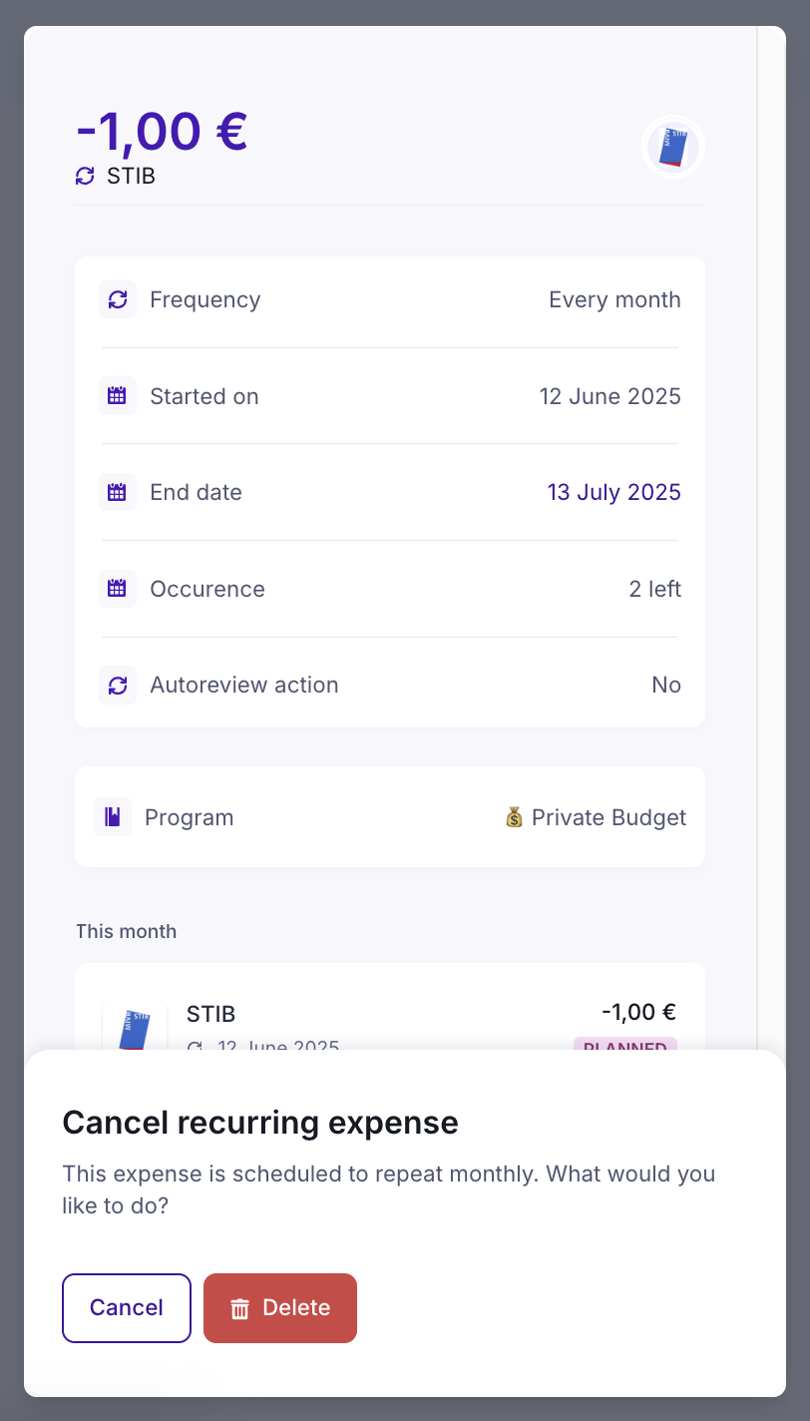Open the STIB transaction under This month
Image resolution: width=810 pixels, height=1421 pixels.
[389, 1016]
